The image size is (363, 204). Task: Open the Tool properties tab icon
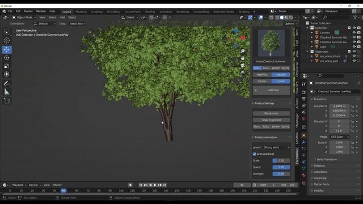[x=304, y=84]
